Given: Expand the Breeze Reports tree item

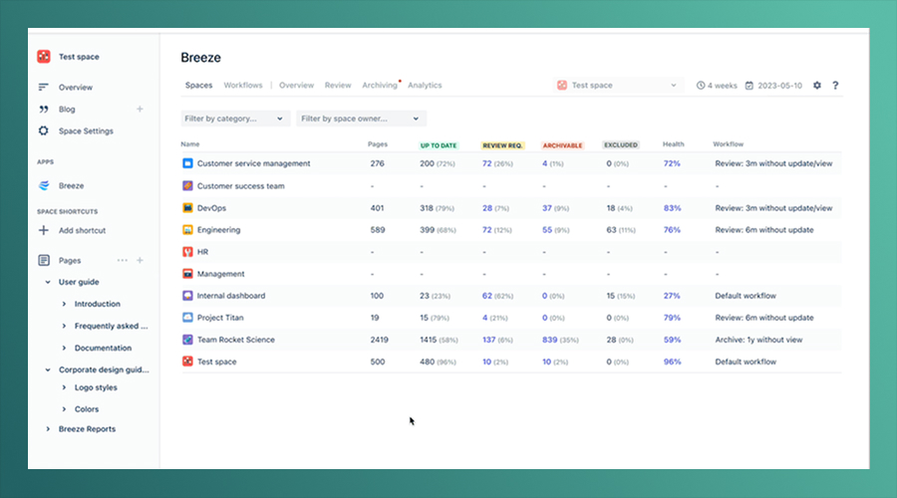Looking at the screenshot, I should tap(48, 429).
